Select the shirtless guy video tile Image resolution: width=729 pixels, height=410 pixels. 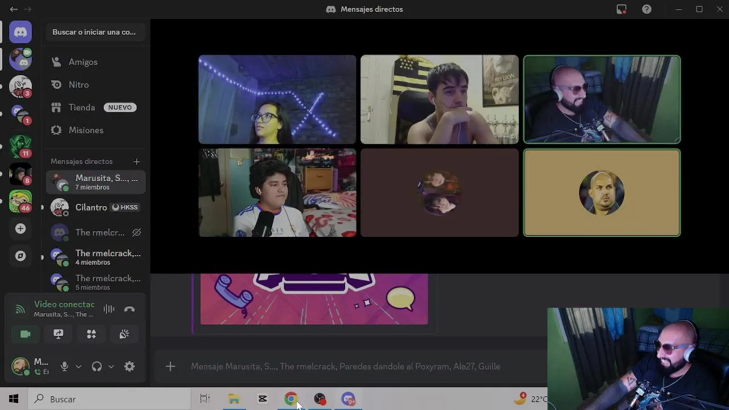point(440,99)
